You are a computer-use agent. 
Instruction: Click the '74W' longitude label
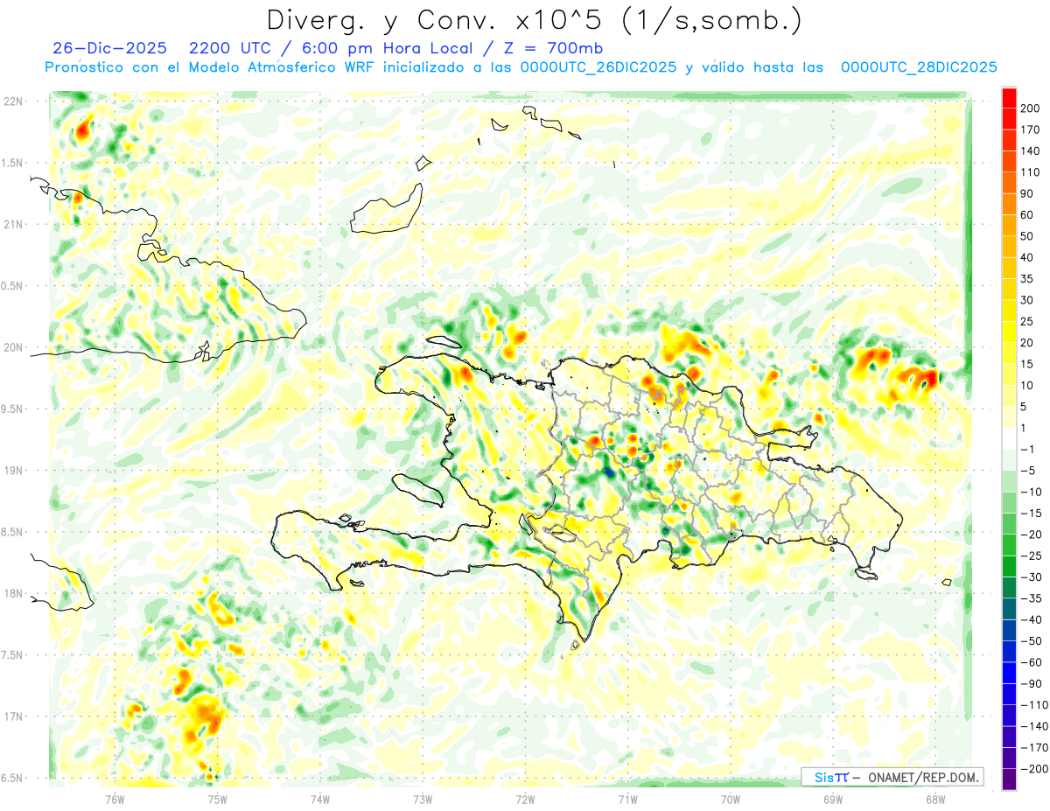tap(320, 800)
